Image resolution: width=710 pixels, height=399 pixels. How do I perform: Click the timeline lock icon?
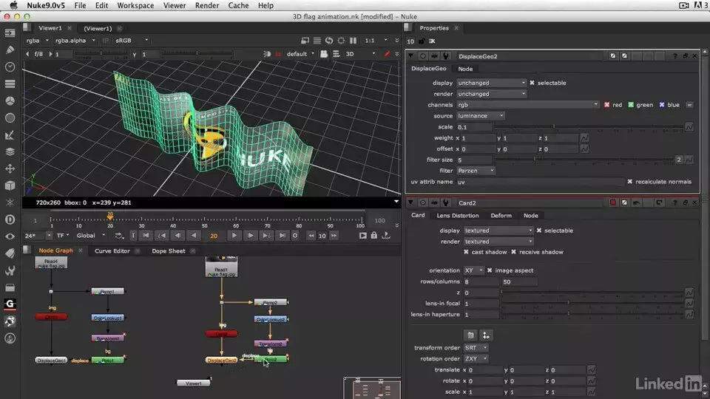(374, 236)
